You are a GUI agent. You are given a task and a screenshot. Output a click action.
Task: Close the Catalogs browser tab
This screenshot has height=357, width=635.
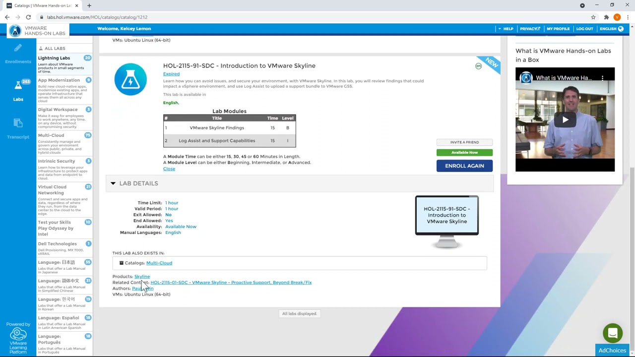pos(76,5)
